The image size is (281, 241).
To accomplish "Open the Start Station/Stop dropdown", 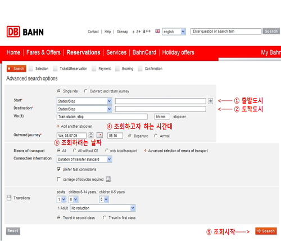I will pyautogui.click(x=84, y=101).
